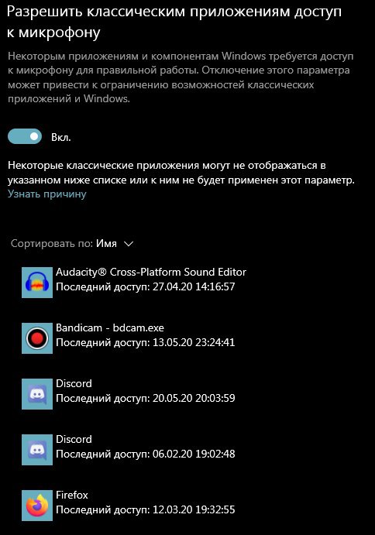The width and height of the screenshot is (375, 535).
Task: Click the Audacity headphones icon
Action: coord(37,283)
